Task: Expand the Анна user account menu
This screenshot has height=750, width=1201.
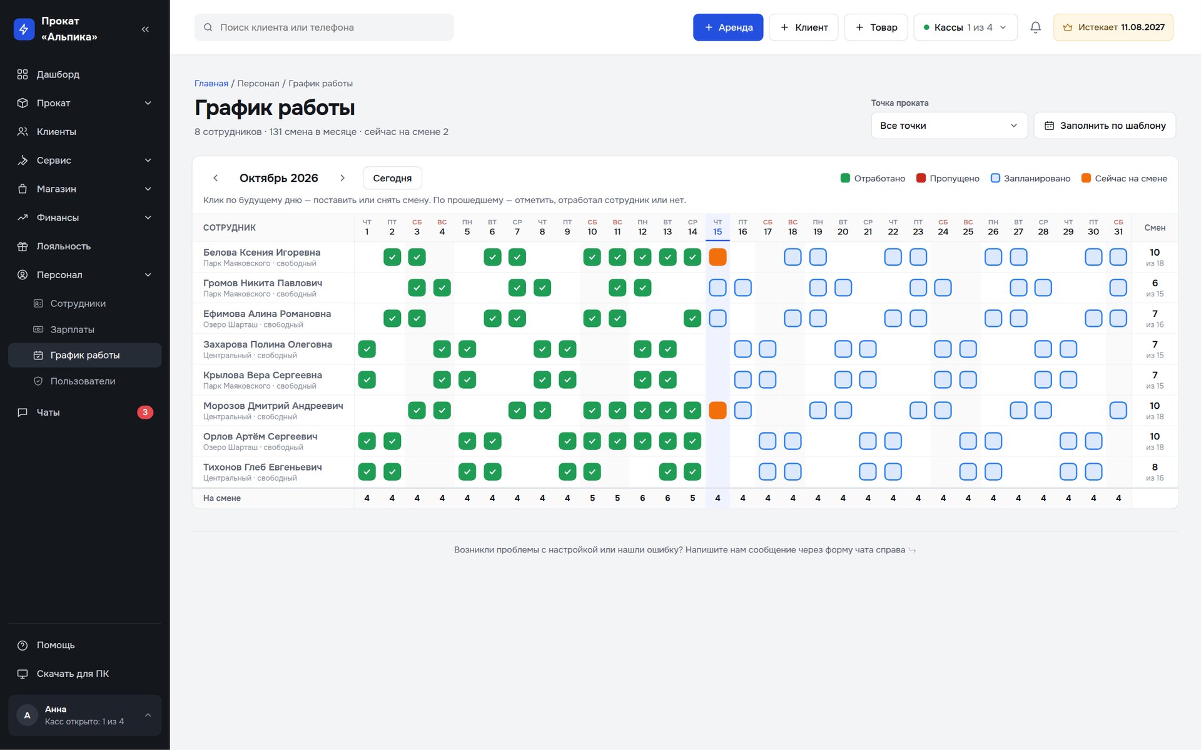Action: pos(85,715)
